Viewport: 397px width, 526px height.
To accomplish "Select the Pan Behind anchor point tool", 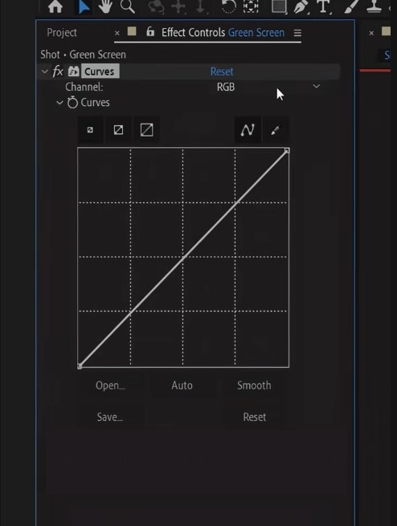I will [251, 6].
